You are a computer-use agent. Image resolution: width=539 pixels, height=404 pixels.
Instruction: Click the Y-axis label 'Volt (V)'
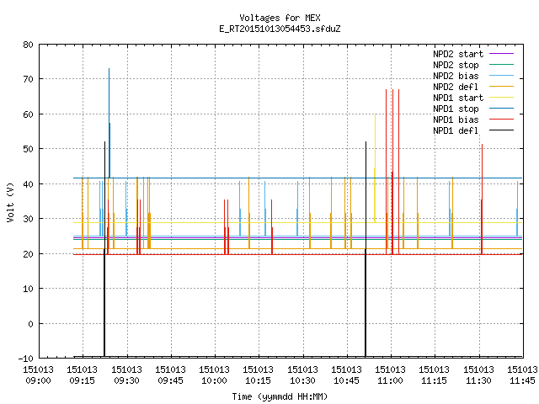coord(10,202)
